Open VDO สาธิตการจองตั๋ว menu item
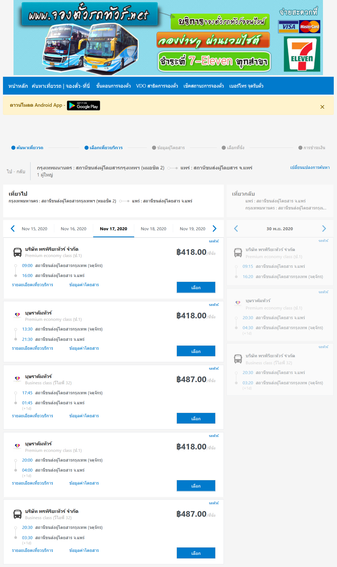The image size is (337, 567). point(157,86)
